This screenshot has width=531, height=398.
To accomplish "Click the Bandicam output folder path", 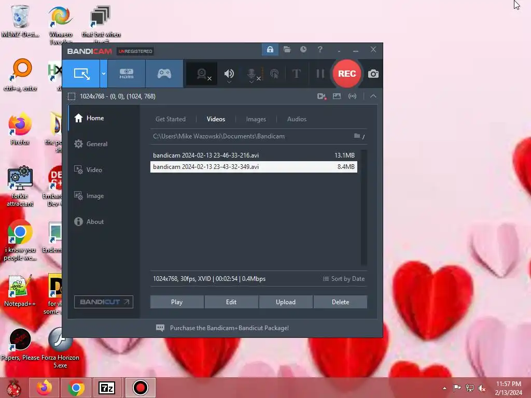I will [x=219, y=136].
